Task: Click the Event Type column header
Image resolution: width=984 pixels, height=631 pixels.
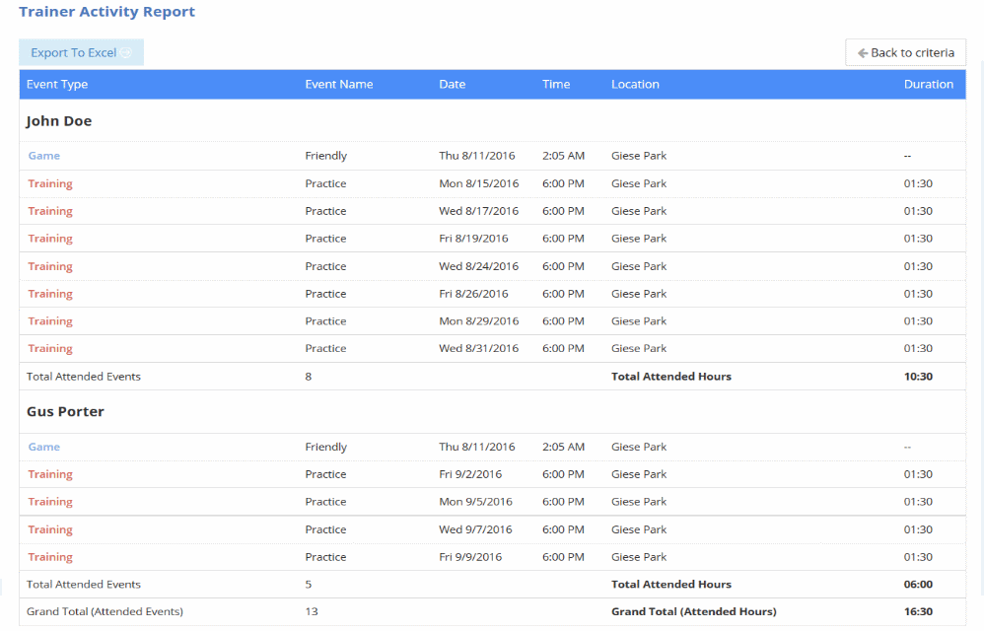Action: tap(57, 85)
